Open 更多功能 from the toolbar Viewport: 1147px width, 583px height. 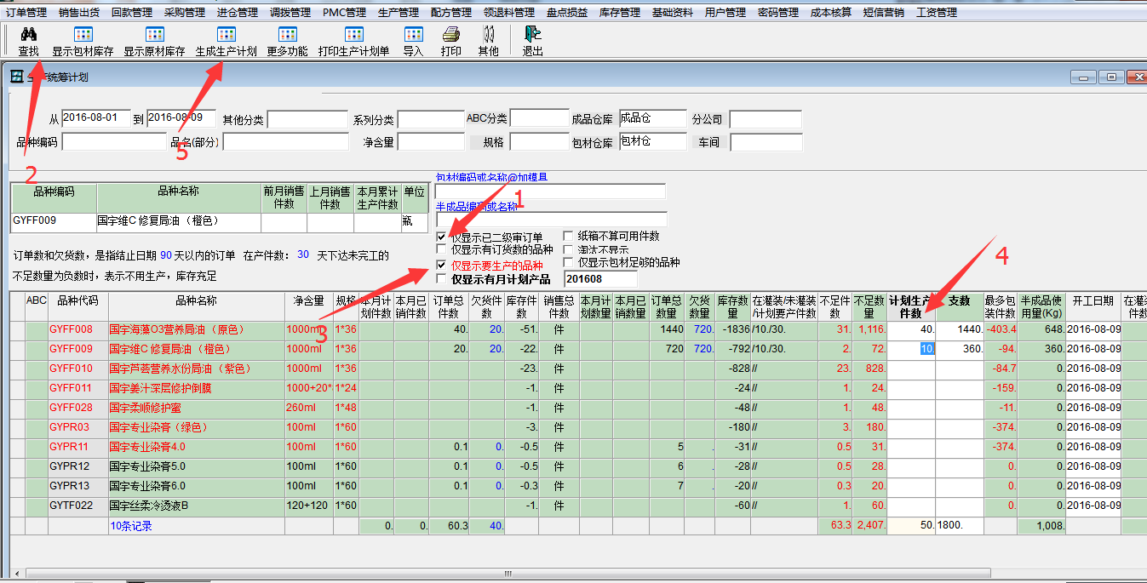point(286,35)
